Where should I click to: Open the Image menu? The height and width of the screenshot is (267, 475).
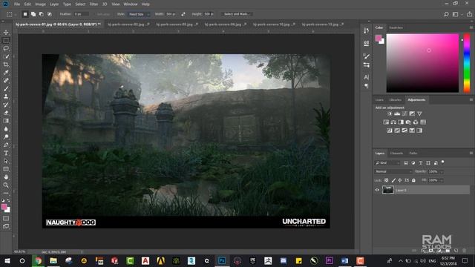[40, 4]
